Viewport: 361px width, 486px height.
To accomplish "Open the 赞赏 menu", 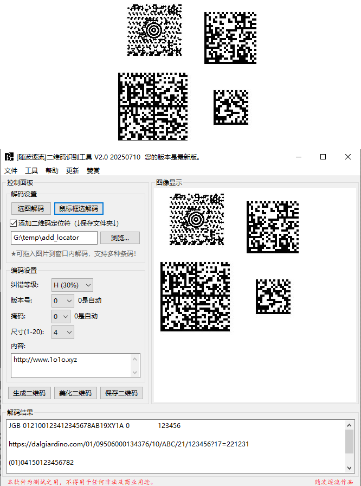I will pos(93,170).
